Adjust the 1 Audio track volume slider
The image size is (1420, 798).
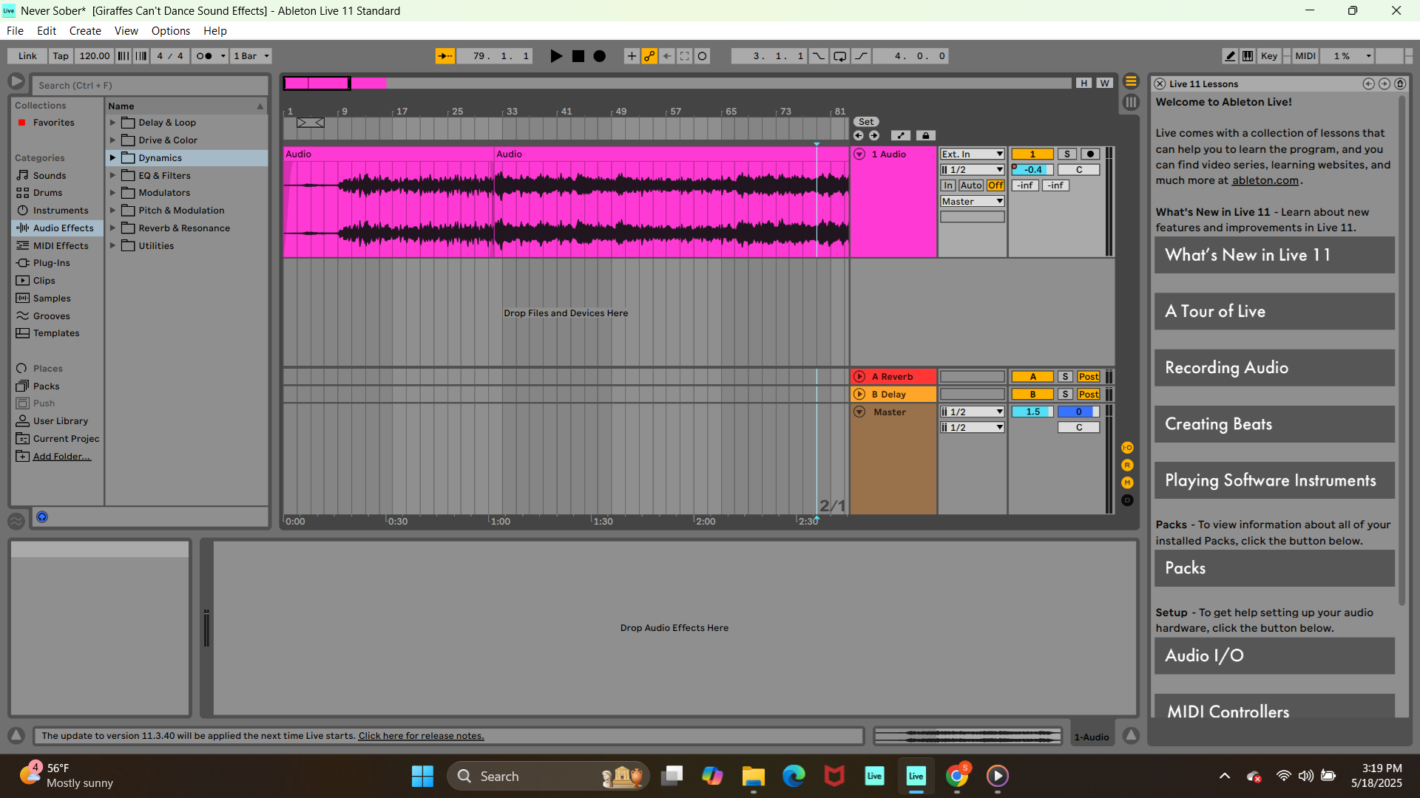(x=1032, y=170)
